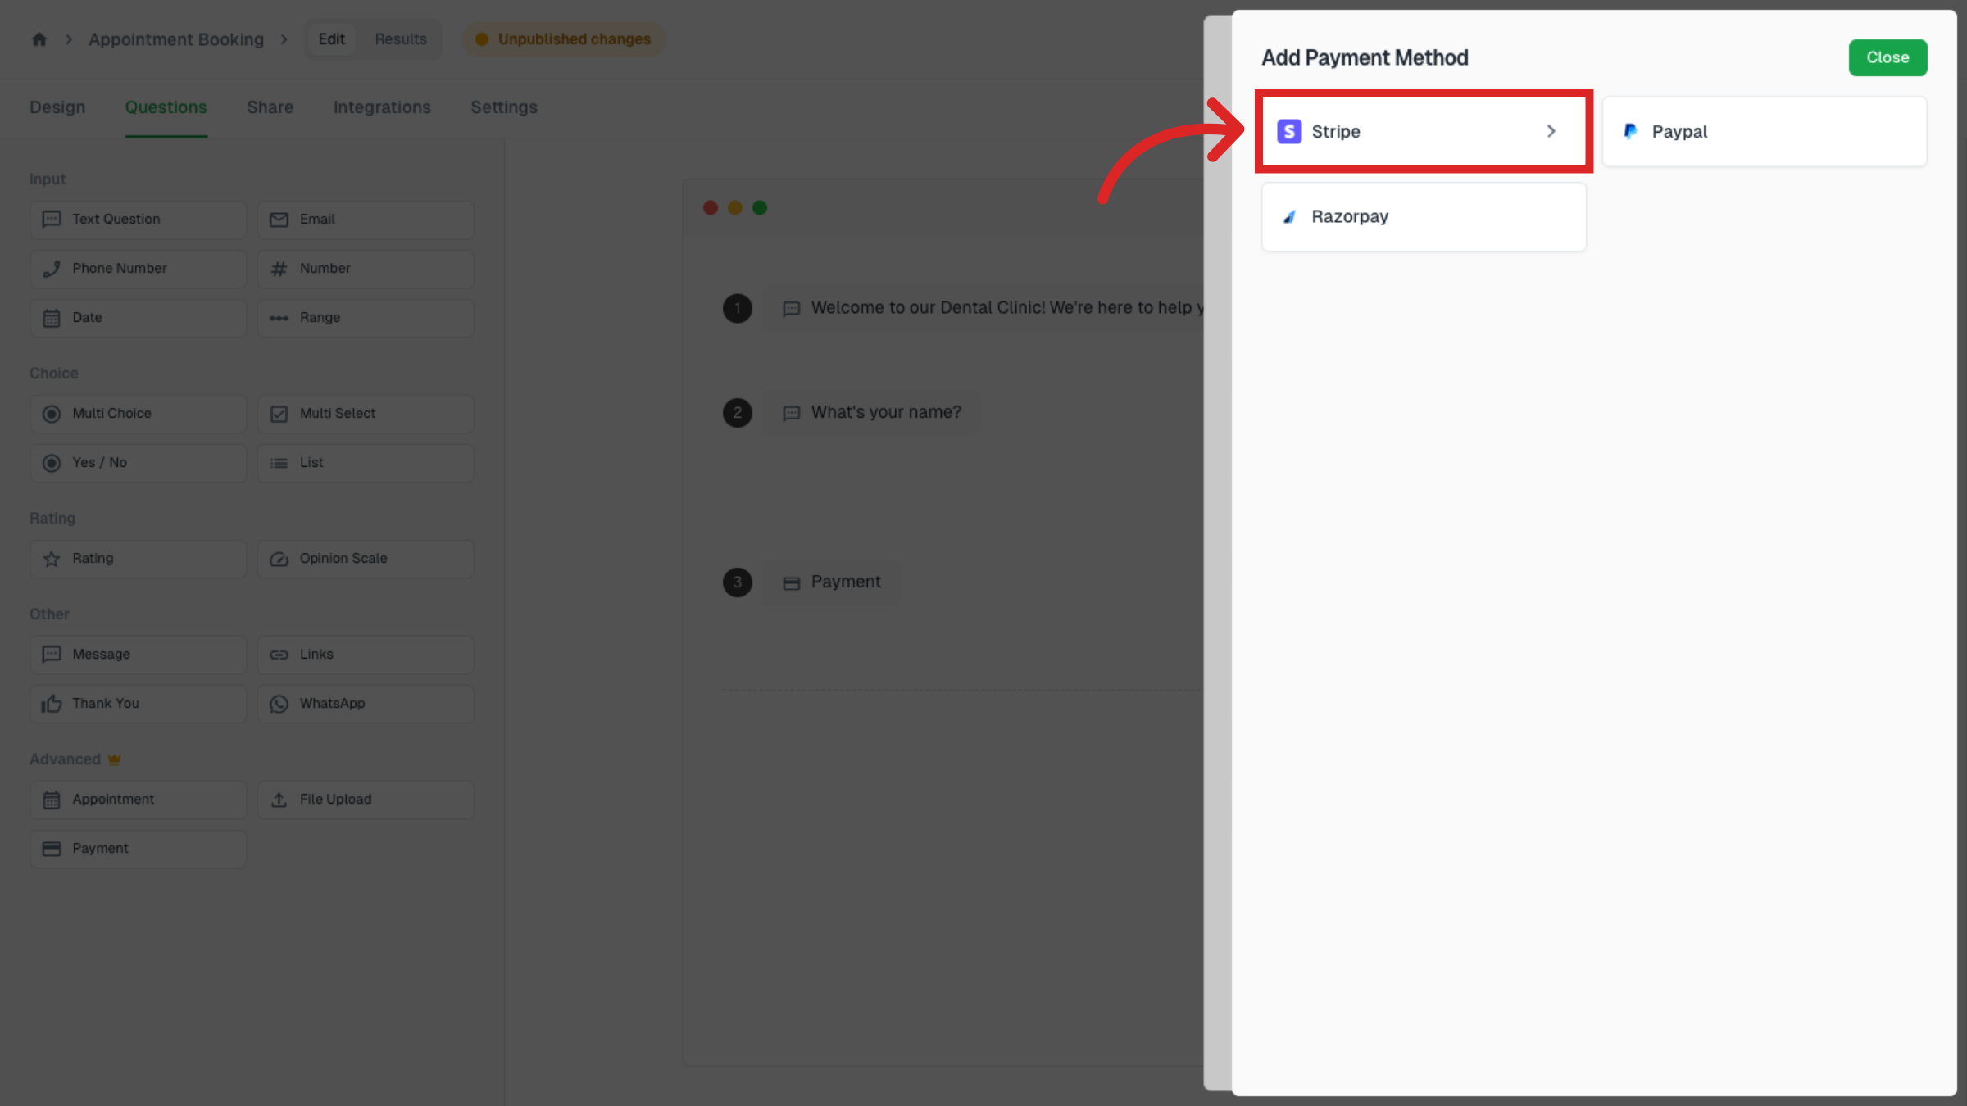
Task: Open the Questions tab
Action: click(x=166, y=107)
